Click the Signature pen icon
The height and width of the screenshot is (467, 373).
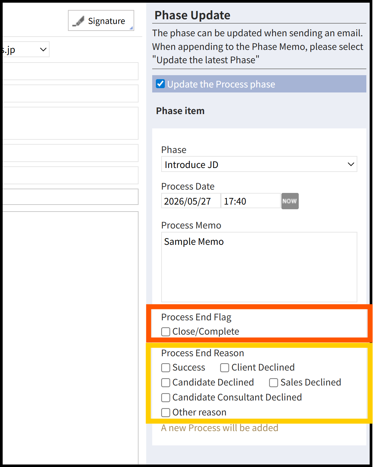coord(79,21)
